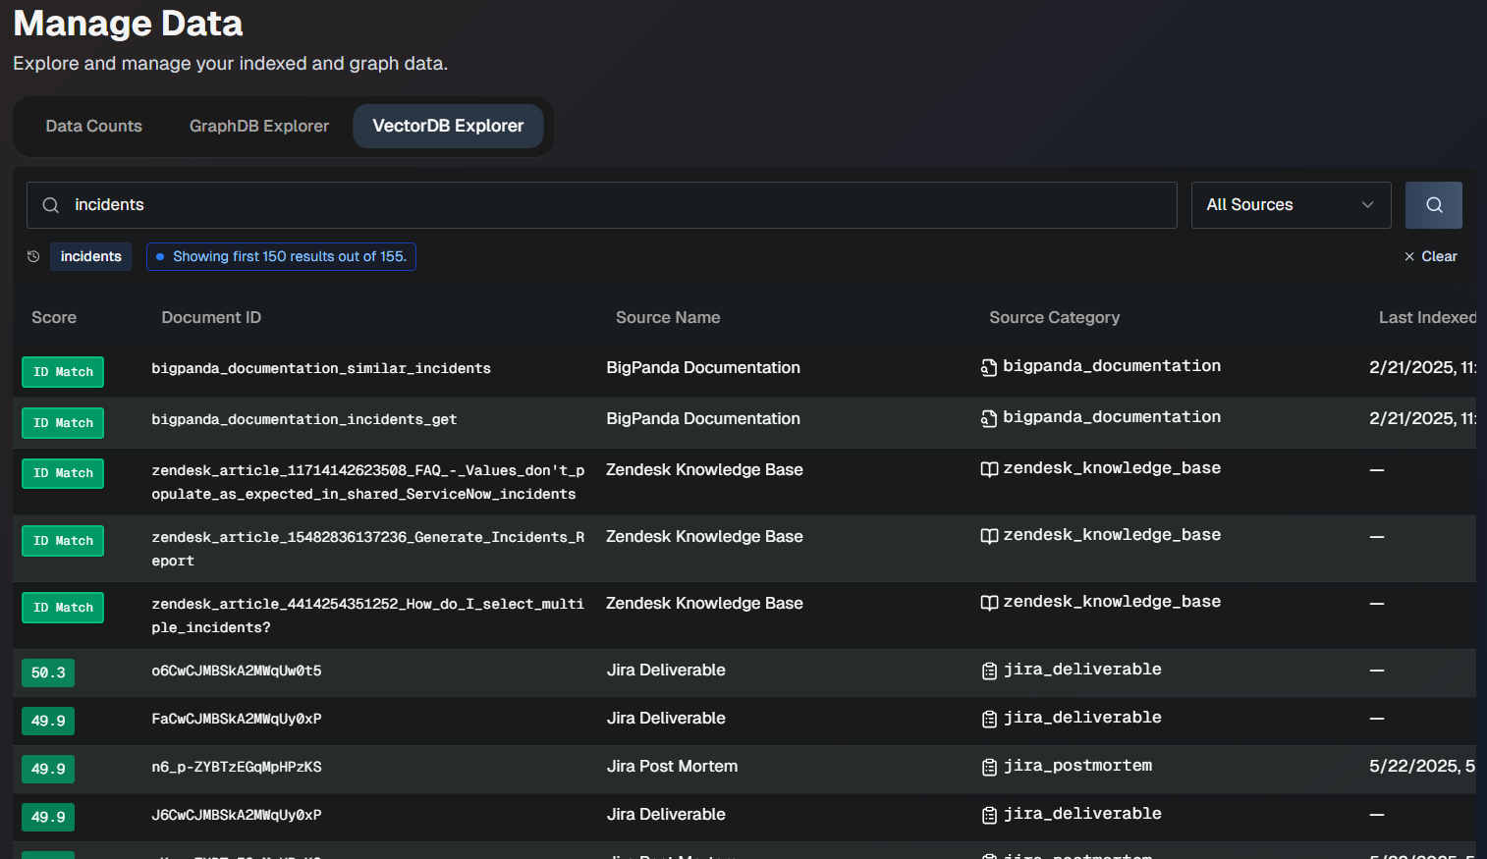This screenshot has width=1487, height=859.
Task: Switch to the Data Counts tab
Action: (94, 126)
